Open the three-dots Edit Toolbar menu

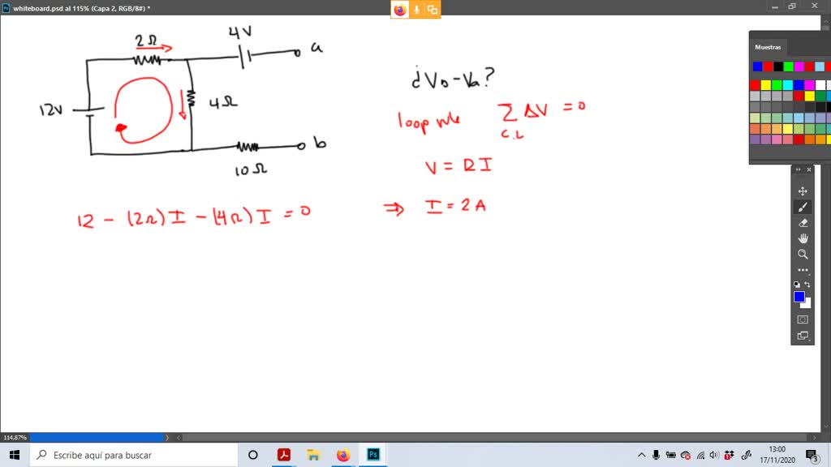point(803,270)
